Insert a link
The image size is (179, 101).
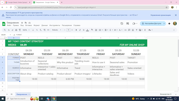coord(125,30)
